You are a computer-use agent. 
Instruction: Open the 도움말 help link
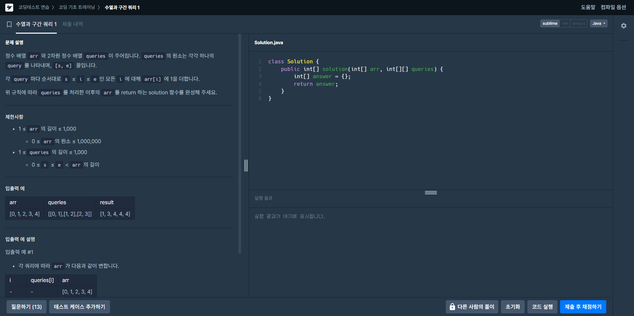[588, 7]
